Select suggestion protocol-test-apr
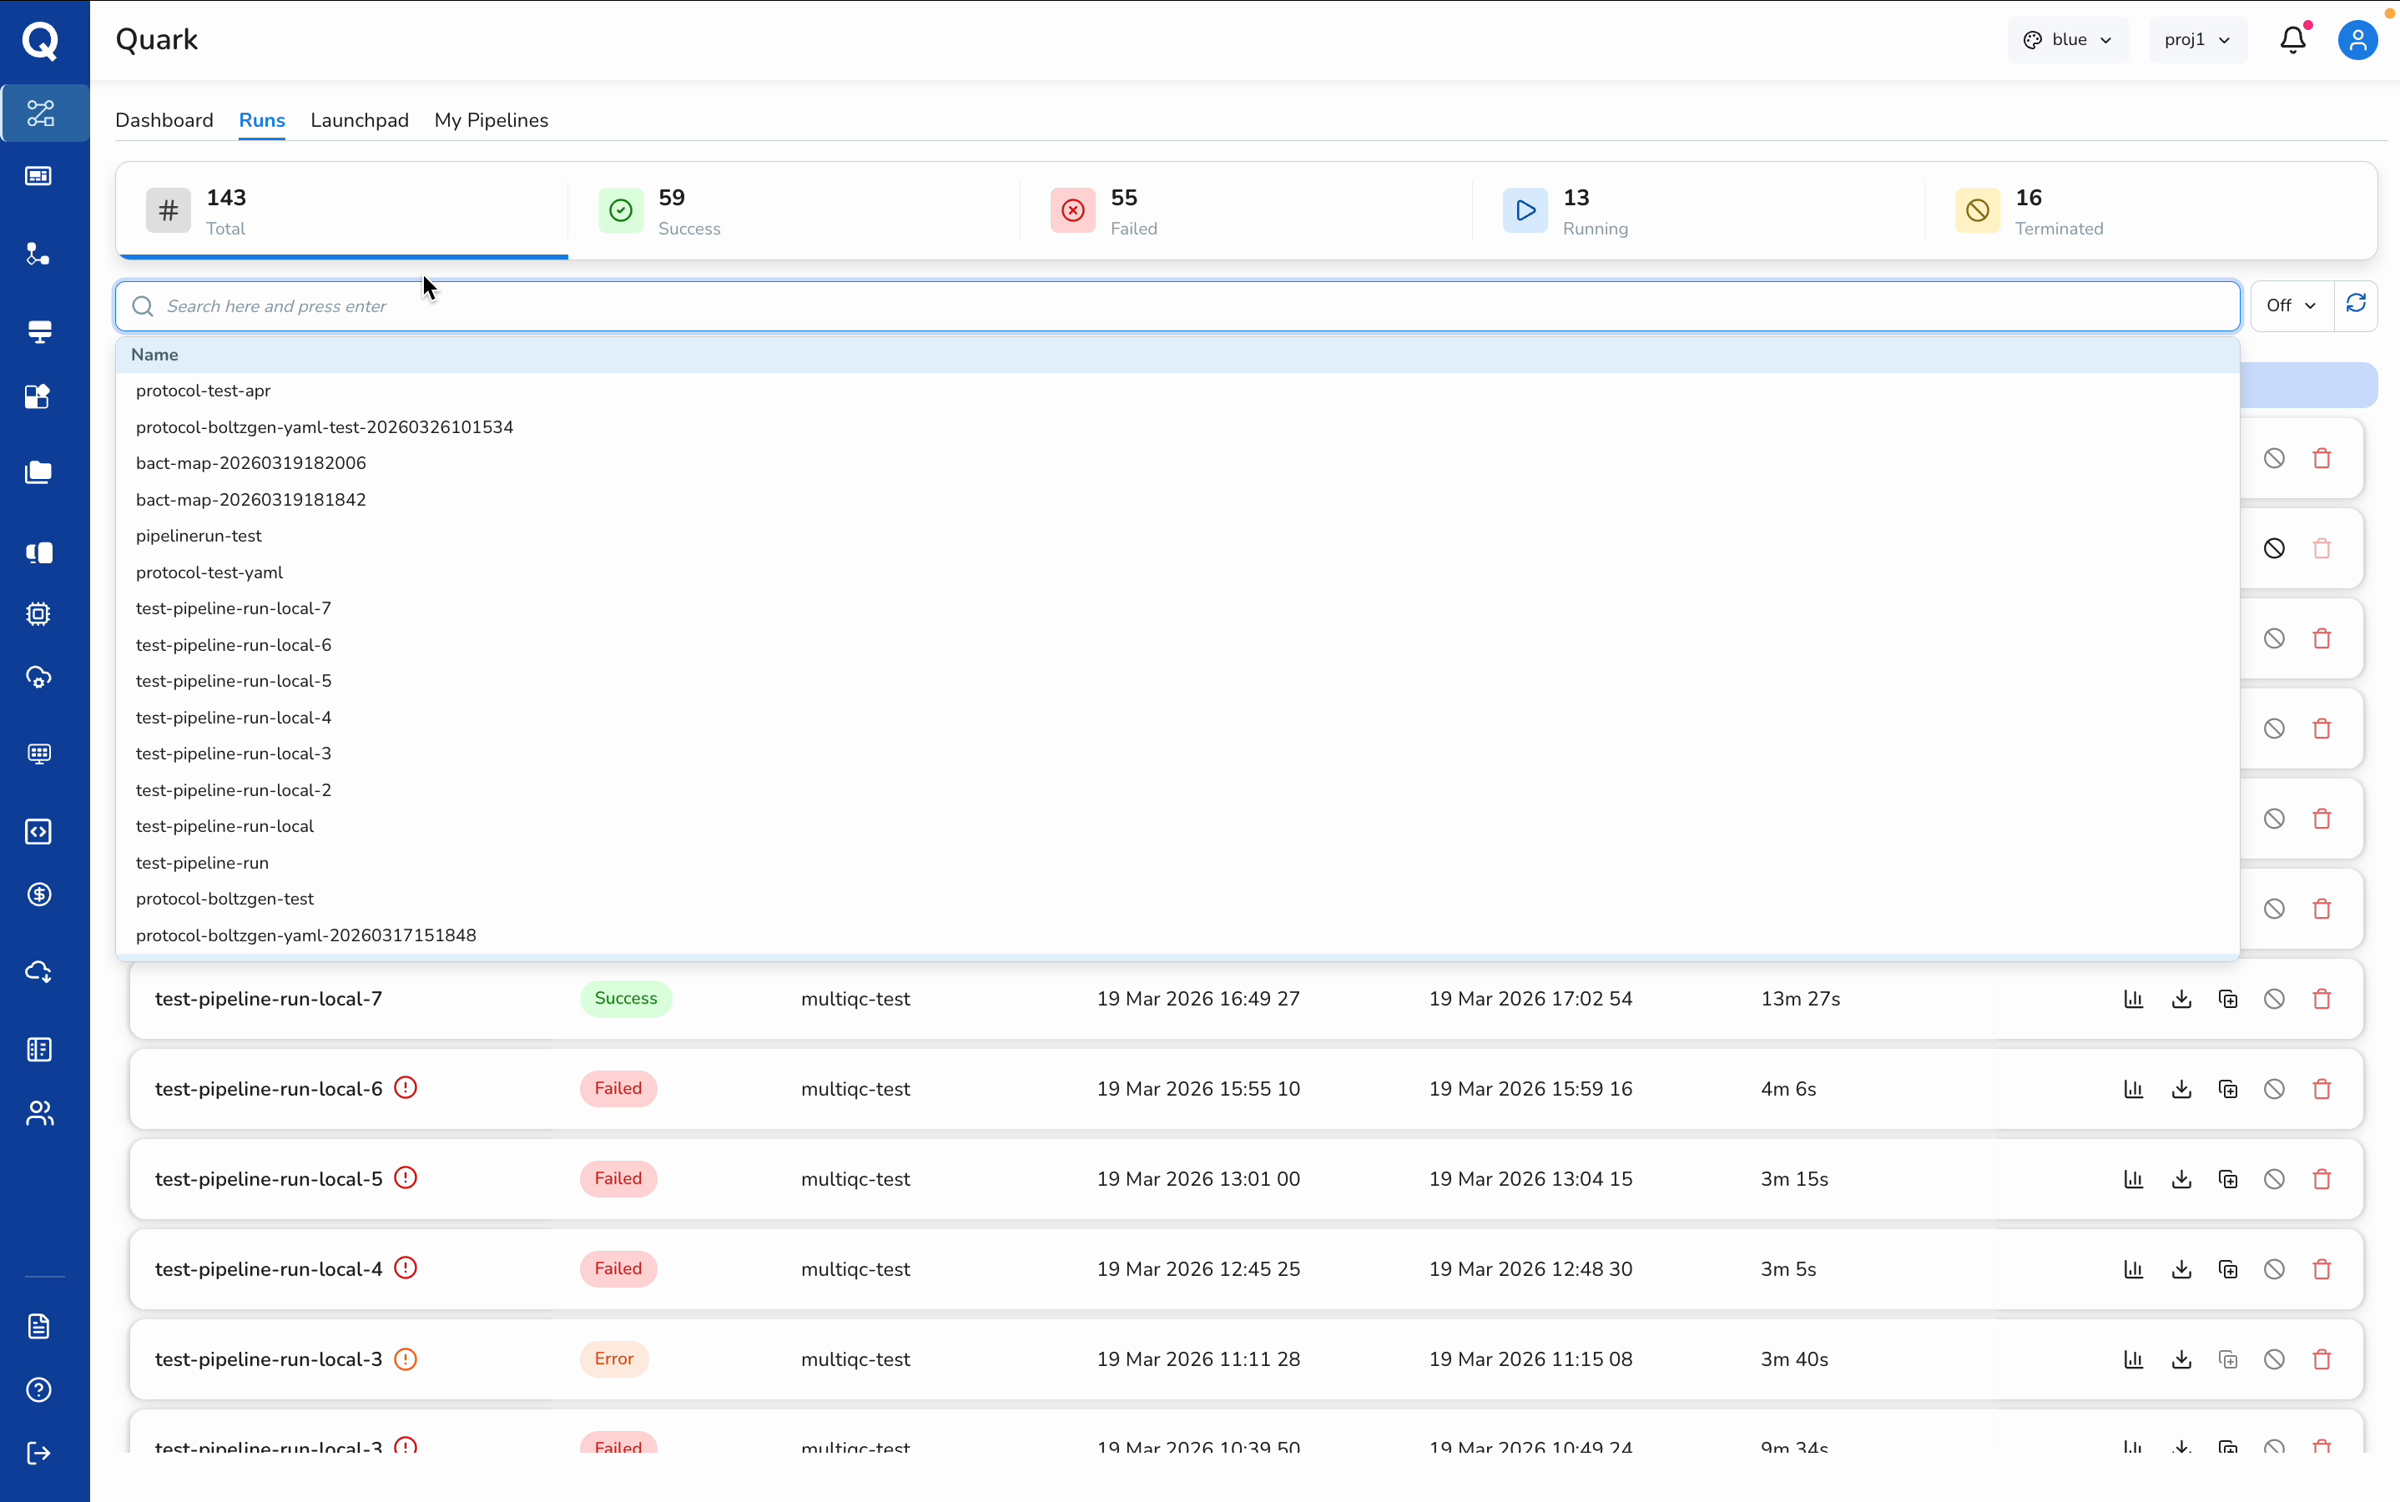Screen dimensions: 2400x1502 (x=1178, y=391)
